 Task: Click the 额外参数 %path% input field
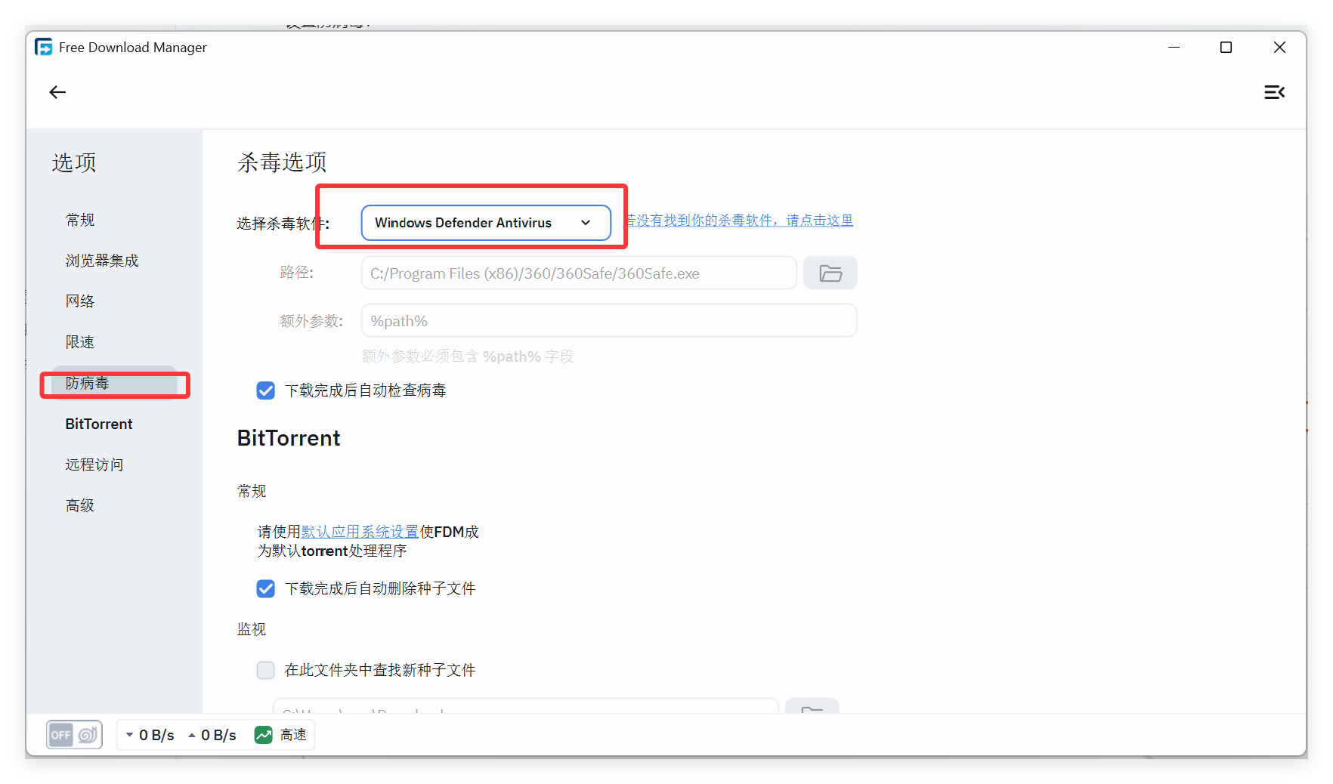pos(609,321)
